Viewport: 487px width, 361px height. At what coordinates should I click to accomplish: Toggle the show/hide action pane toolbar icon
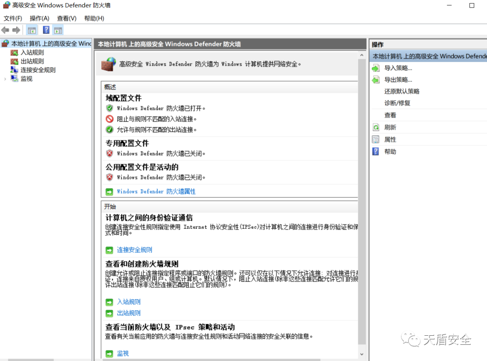[58, 30]
